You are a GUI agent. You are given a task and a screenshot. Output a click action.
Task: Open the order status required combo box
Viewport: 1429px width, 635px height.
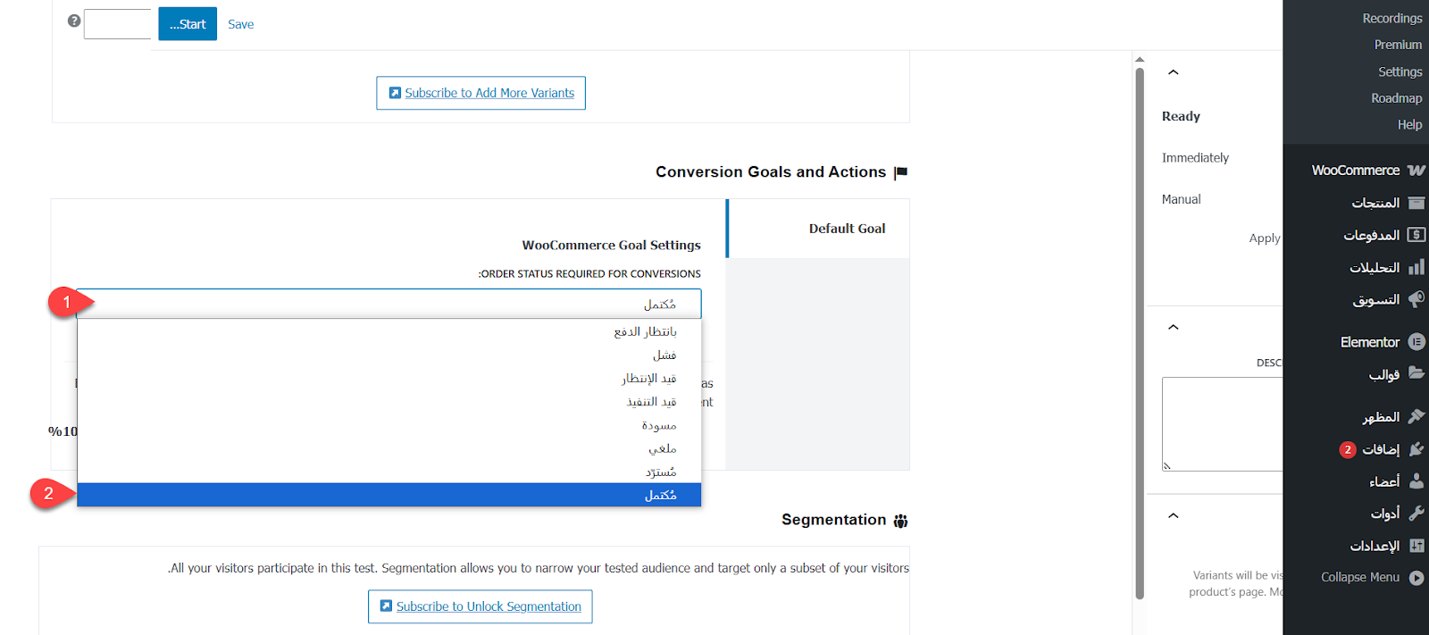[x=389, y=304]
